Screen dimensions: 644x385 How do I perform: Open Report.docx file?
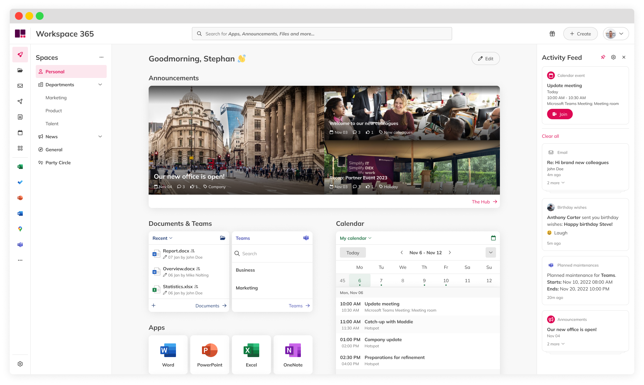tap(189, 254)
